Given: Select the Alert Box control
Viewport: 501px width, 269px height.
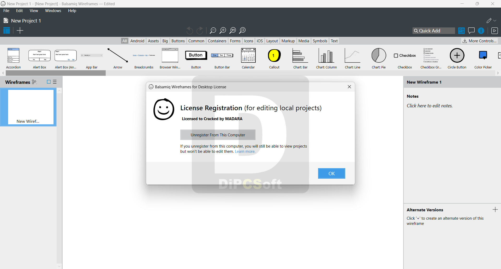Looking at the screenshot, I should (39, 59).
